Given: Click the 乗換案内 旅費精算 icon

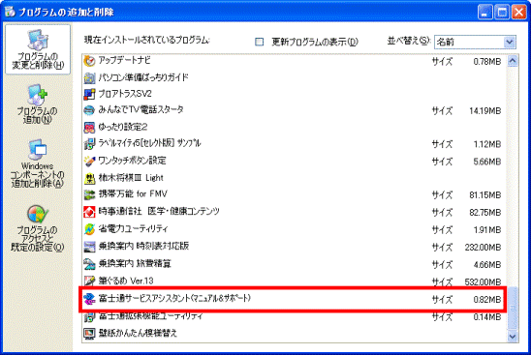Looking at the screenshot, I should 89,264.
